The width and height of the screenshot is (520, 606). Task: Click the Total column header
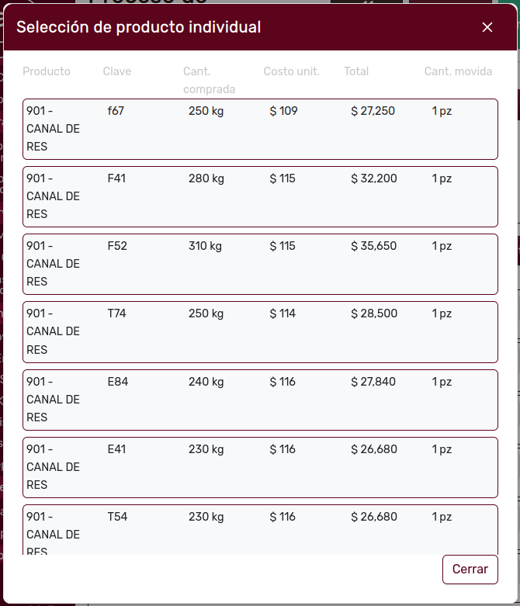[356, 71]
